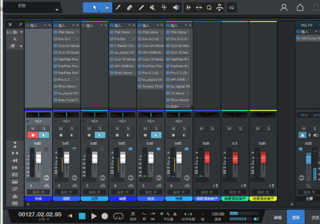Select the Bend tool

point(164,8)
